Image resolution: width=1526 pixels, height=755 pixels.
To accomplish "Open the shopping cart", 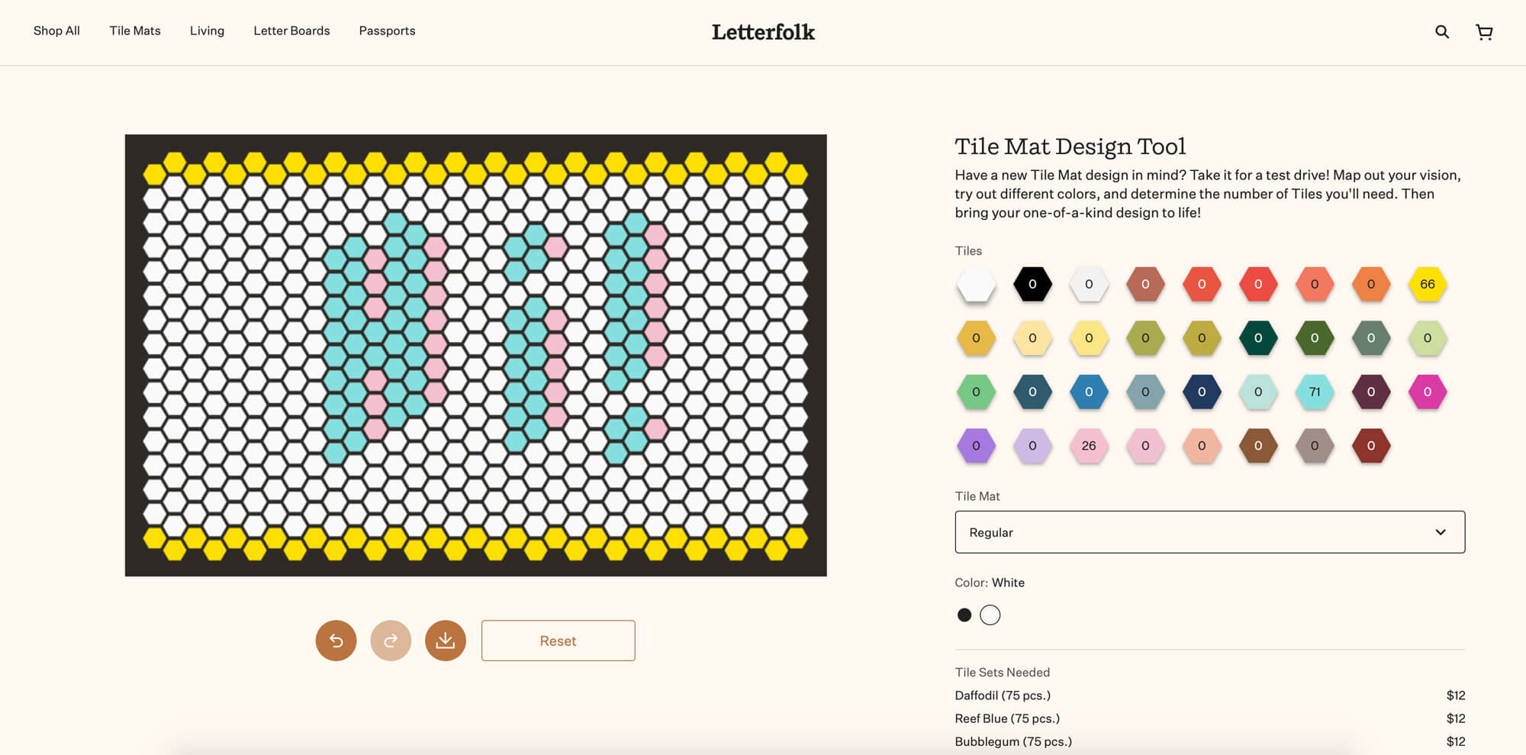I will click(1484, 31).
